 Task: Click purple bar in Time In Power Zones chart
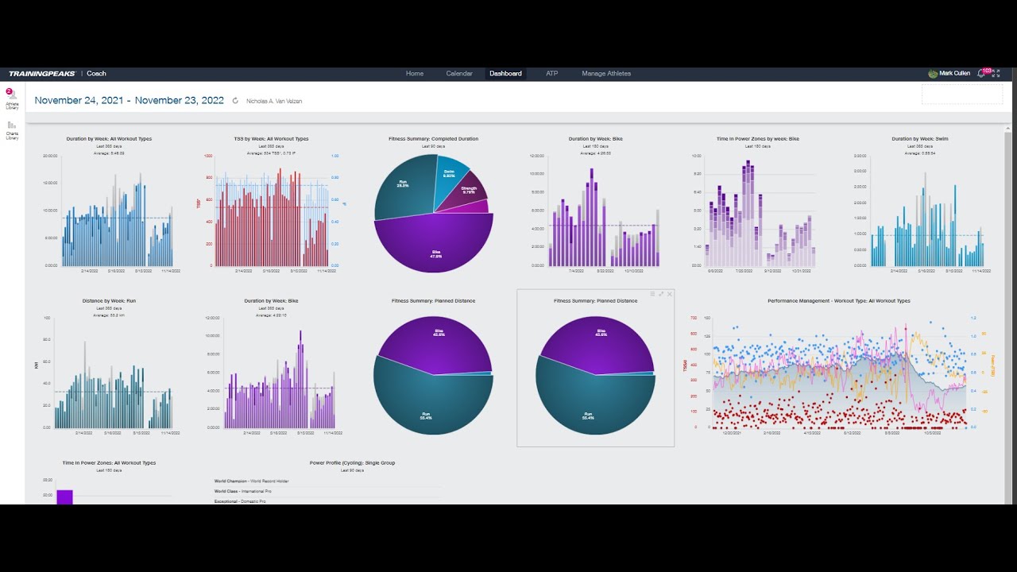(x=64, y=497)
